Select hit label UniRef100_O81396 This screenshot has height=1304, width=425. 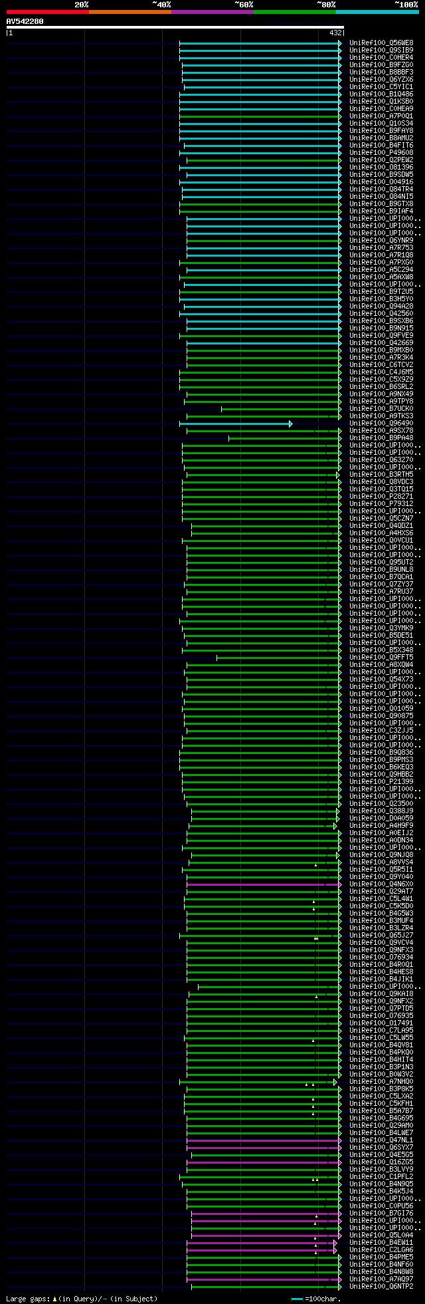coord(381,168)
